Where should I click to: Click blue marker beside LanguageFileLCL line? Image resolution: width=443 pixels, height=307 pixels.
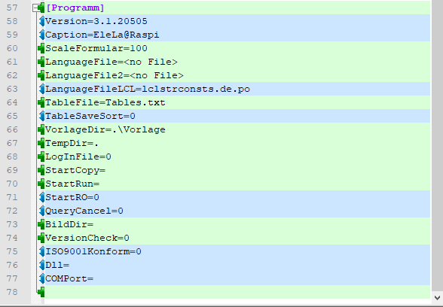point(41,89)
